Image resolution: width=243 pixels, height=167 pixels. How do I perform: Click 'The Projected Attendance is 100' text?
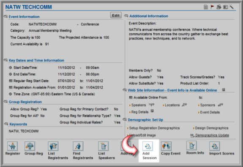(x=84, y=38)
